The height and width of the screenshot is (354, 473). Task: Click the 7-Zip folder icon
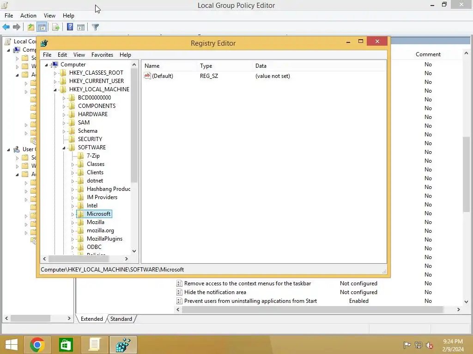point(80,156)
